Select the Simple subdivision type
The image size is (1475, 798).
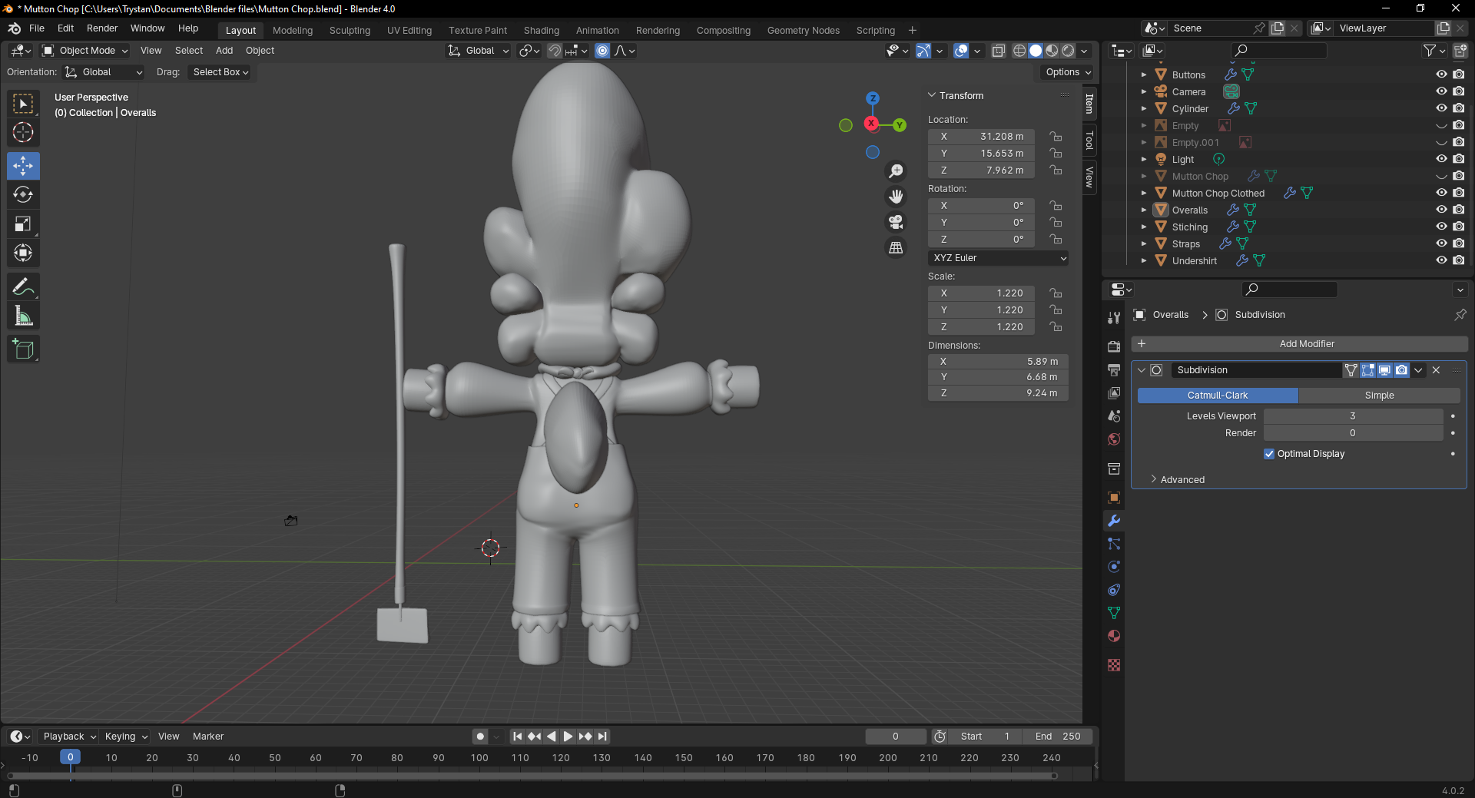tap(1379, 396)
